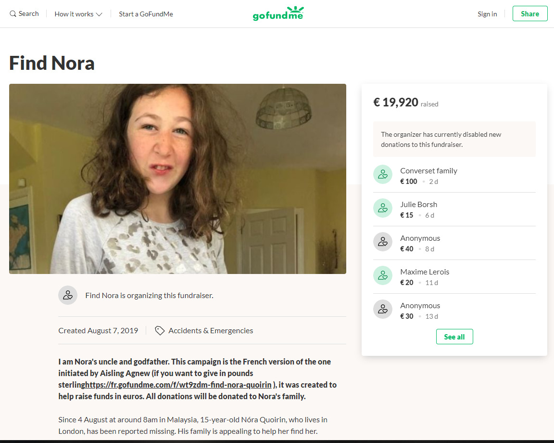Expand the How it works menu
554x443 pixels.
tap(78, 14)
